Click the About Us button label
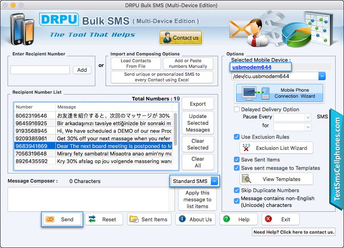Screen dimensions: 344x248 coord(201,219)
